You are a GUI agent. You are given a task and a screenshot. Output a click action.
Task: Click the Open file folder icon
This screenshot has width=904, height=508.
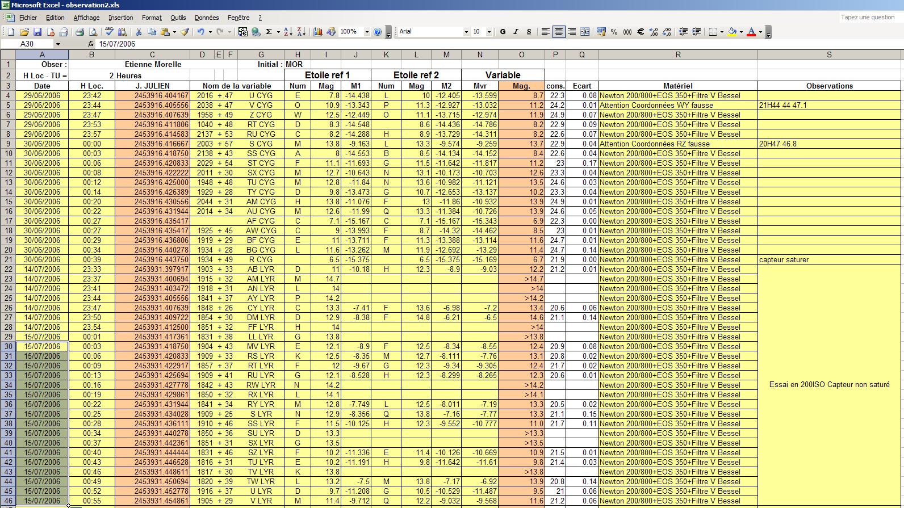click(24, 32)
